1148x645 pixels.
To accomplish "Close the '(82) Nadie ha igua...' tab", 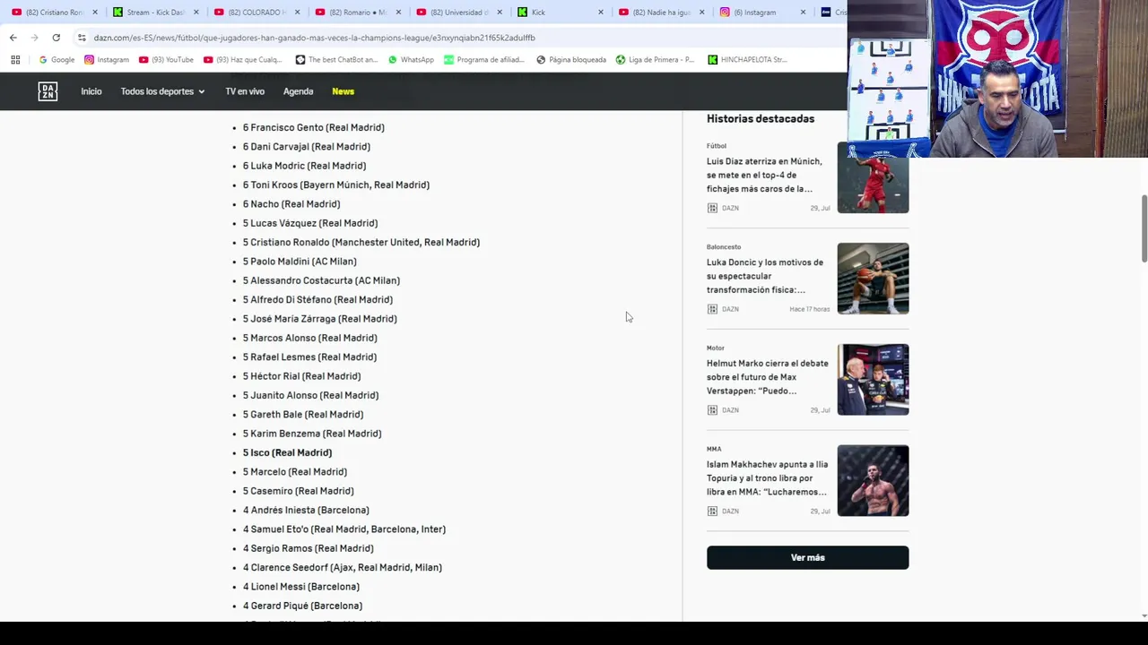I will [702, 13].
